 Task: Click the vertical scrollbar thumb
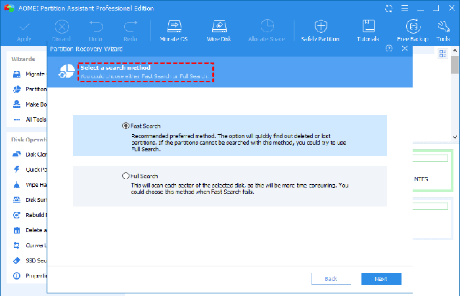pyautogui.click(x=455, y=64)
